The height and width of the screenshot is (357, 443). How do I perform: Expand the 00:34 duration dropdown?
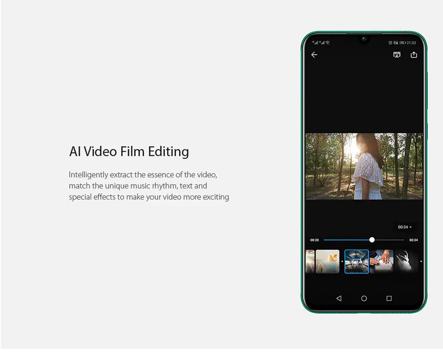click(405, 227)
